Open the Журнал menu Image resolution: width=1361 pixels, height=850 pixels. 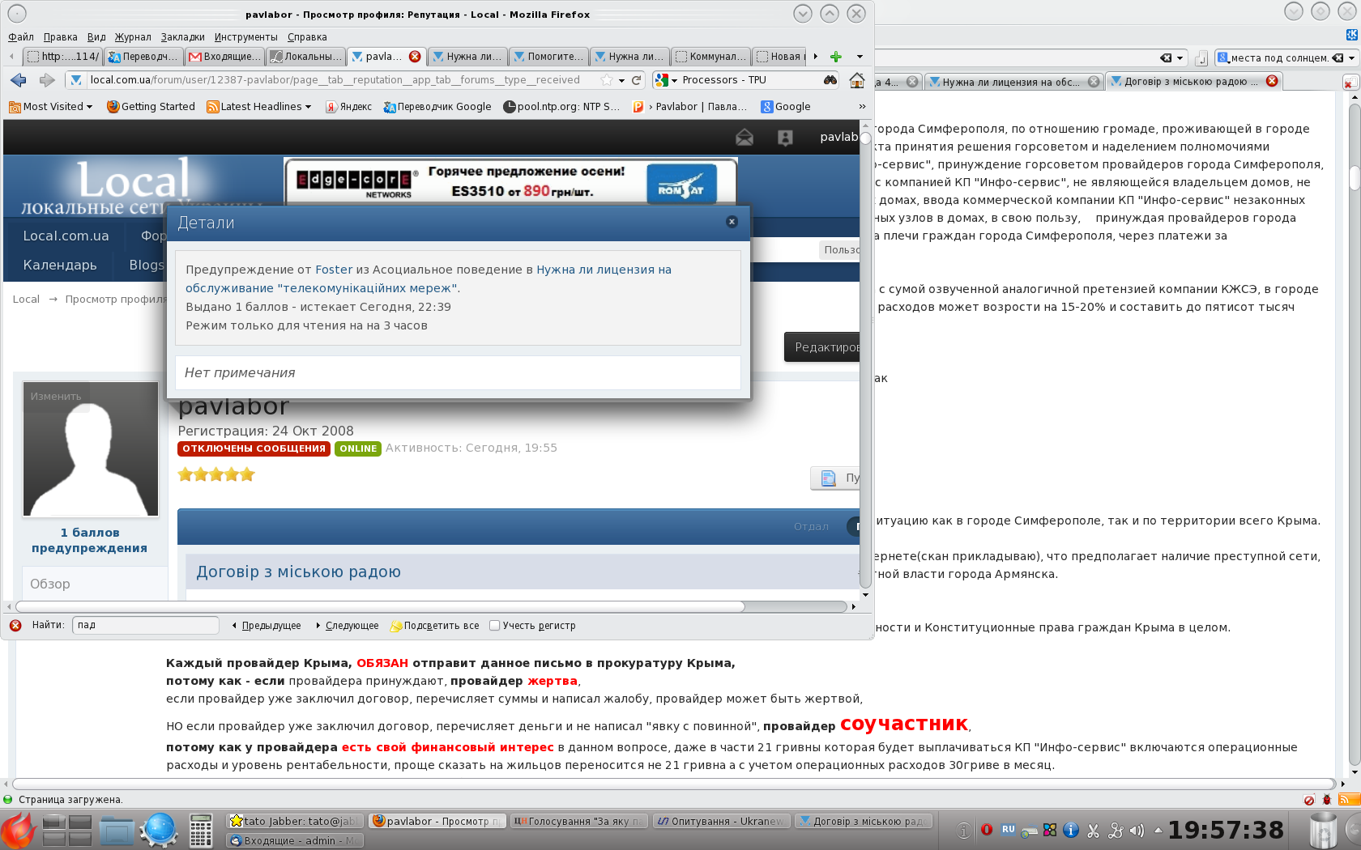(133, 37)
